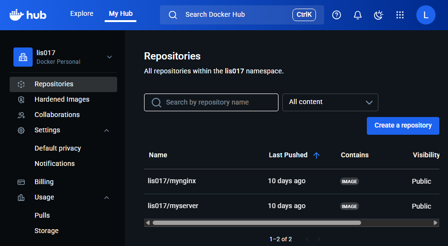The width and height of the screenshot is (448, 246).
Task: Click 10 days ago for lis017/myserver
Action: 287,206
